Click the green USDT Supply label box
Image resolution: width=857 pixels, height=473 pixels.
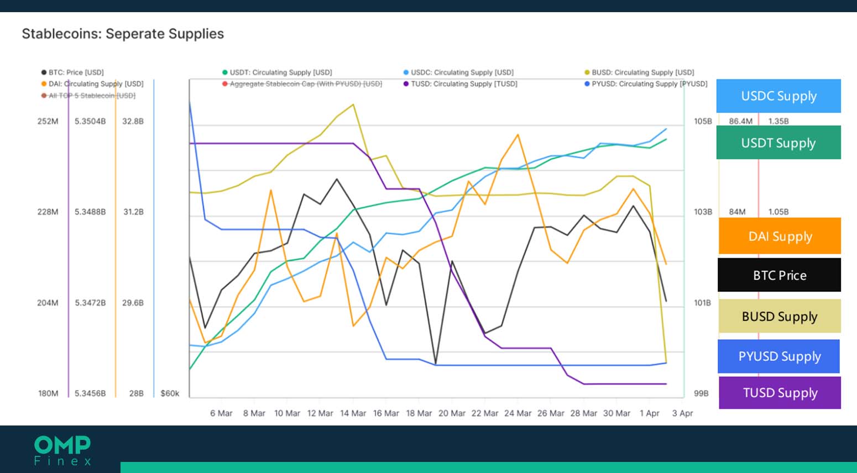coord(778,143)
